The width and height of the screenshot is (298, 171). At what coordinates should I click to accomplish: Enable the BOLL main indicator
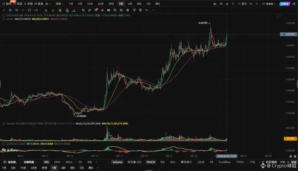(69, 162)
